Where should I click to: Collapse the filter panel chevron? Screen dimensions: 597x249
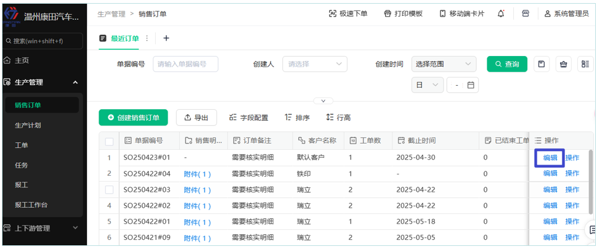[323, 100]
